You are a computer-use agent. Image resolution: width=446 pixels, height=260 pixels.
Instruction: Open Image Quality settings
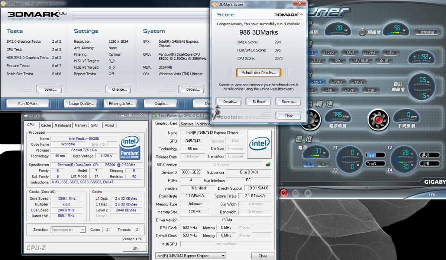pyautogui.click(x=81, y=104)
